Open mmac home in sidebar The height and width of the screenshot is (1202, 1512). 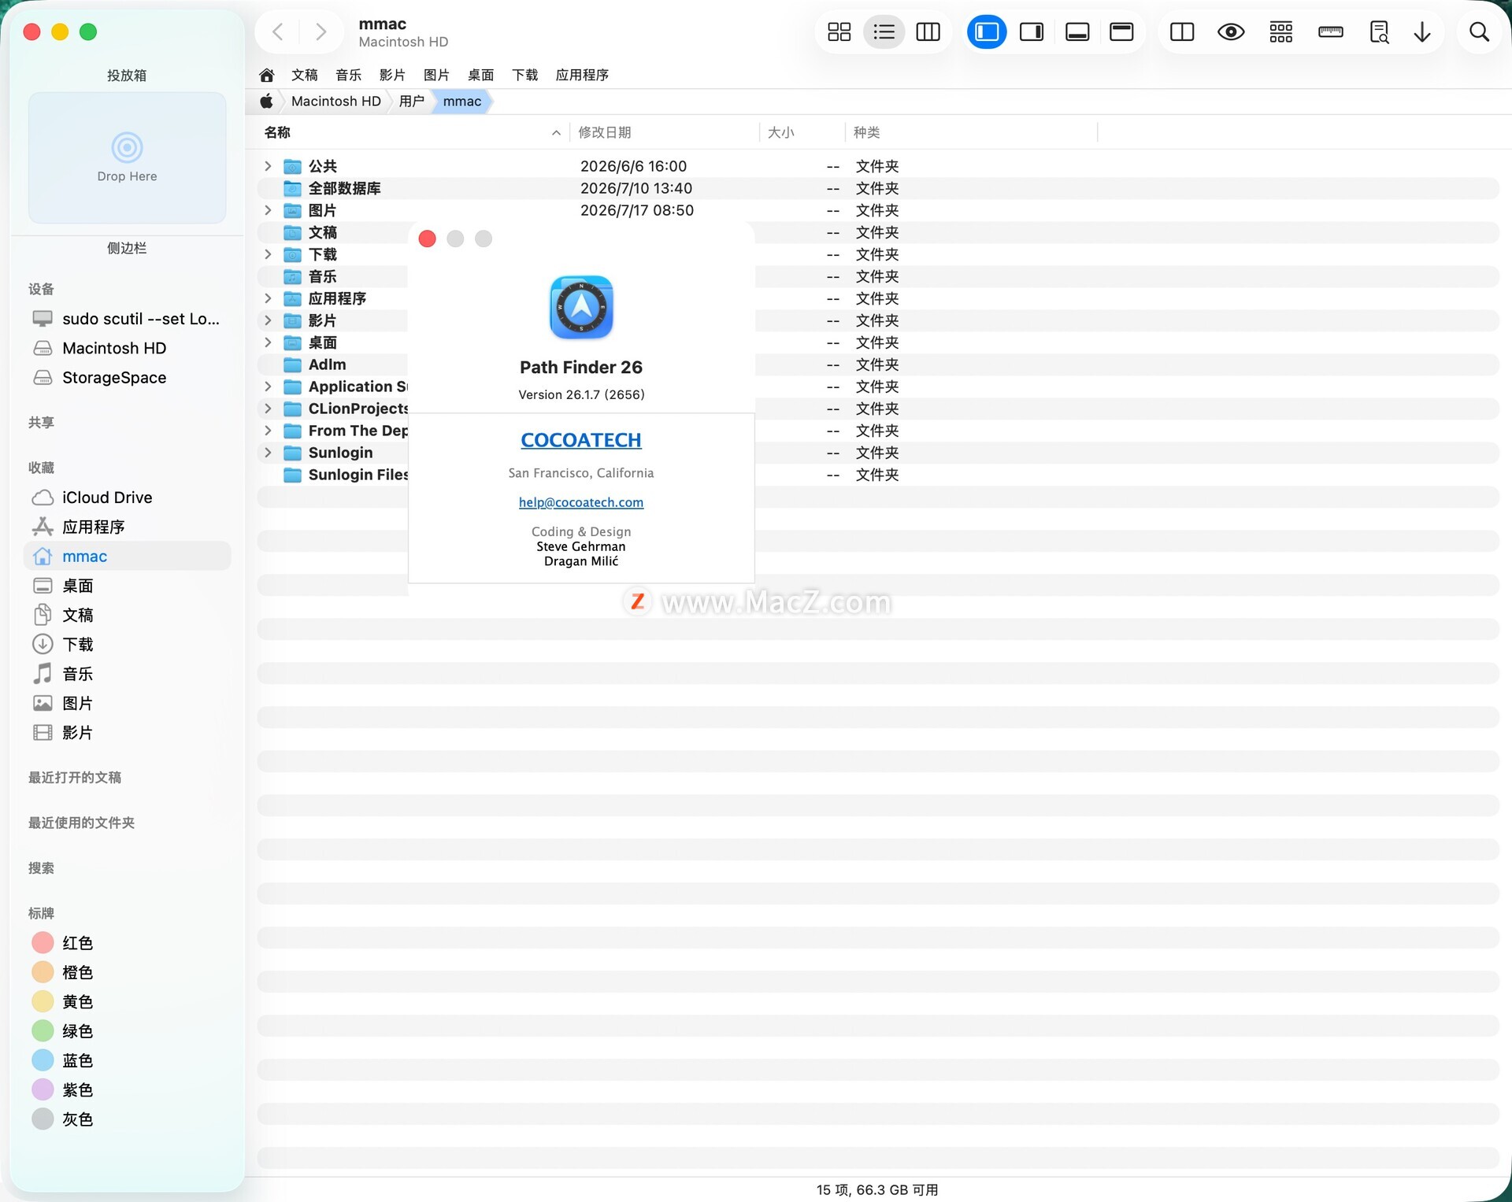(x=127, y=556)
